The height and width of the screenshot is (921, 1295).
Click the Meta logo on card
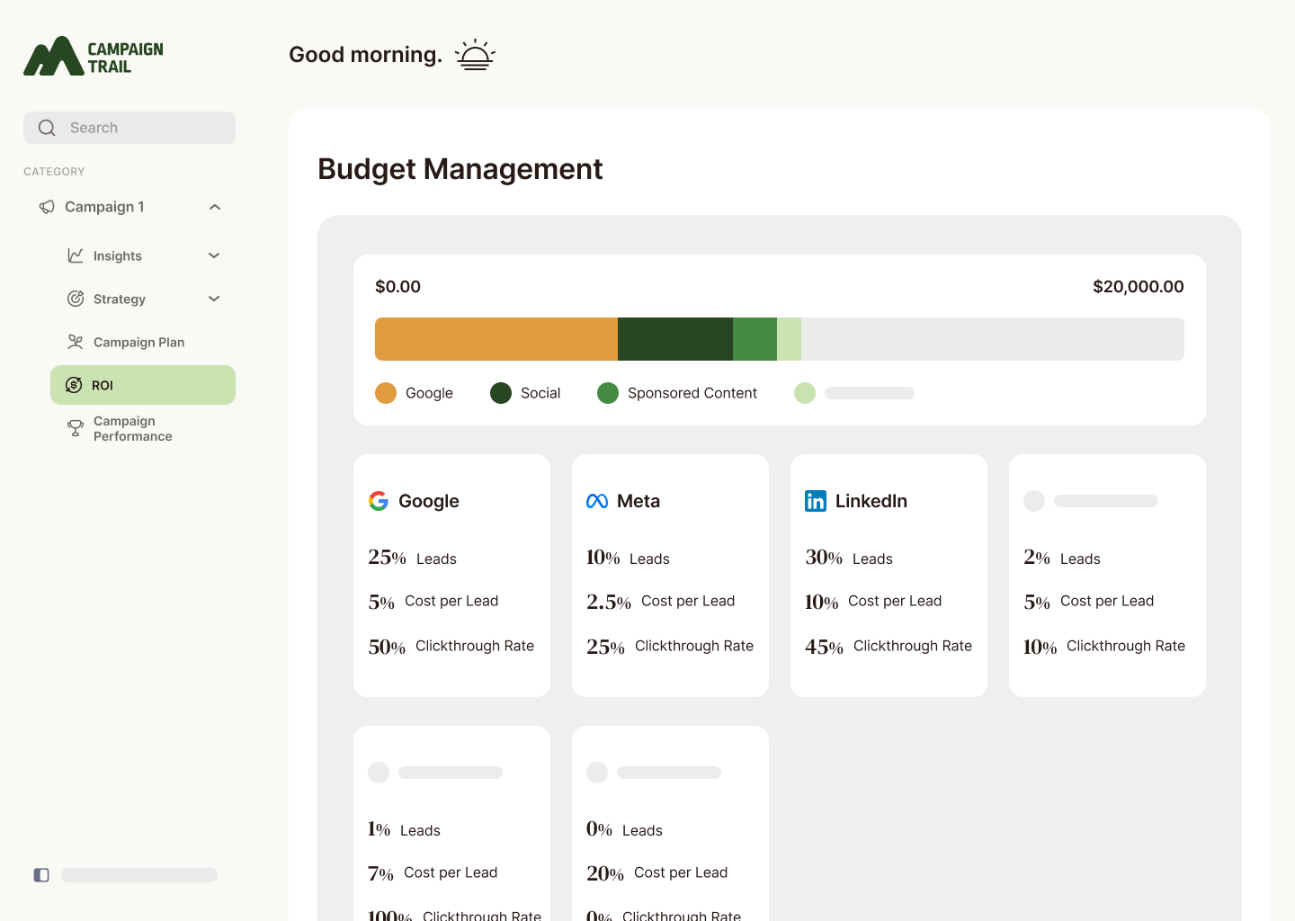click(597, 501)
